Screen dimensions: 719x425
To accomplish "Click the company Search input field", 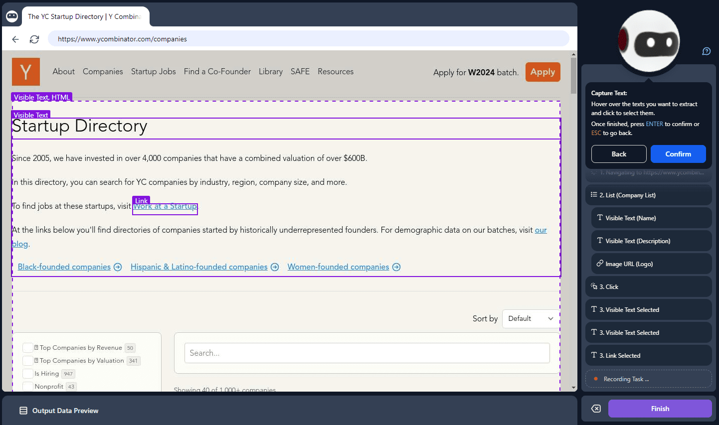I will tap(367, 353).
